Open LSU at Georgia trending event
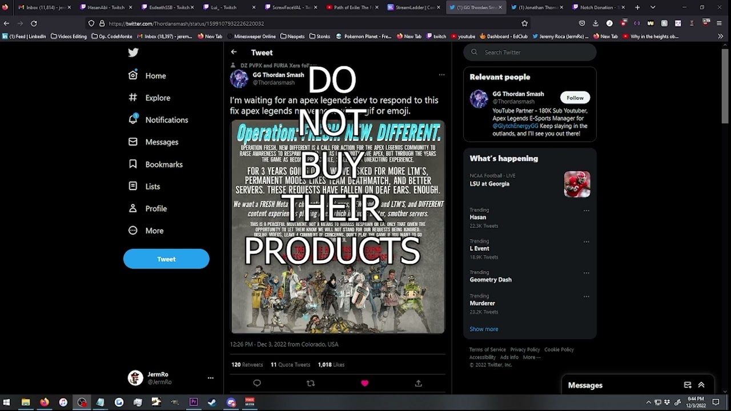Viewport: 731px width, 411px height. (489, 184)
